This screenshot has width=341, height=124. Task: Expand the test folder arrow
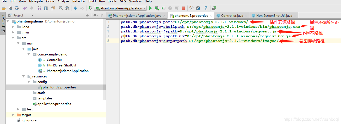pos(18,109)
